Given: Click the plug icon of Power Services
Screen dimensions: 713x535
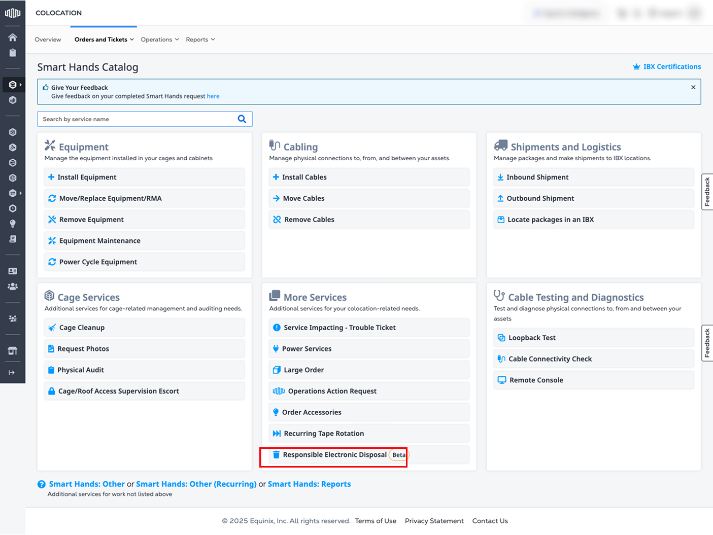Looking at the screenshot, I should tap(276, 348).
